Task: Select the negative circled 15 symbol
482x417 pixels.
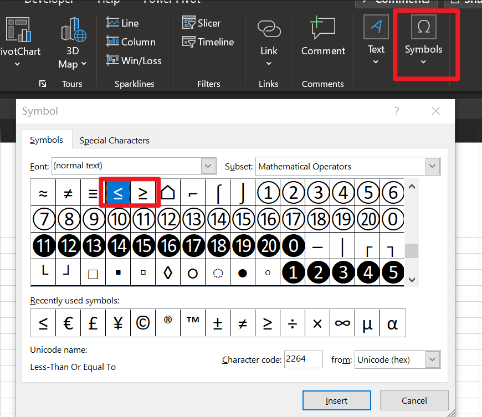Action: tap(143, 245)
